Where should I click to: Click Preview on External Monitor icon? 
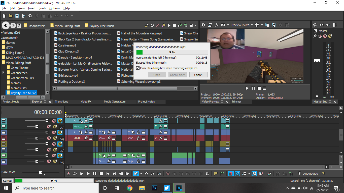coord(210,25)
